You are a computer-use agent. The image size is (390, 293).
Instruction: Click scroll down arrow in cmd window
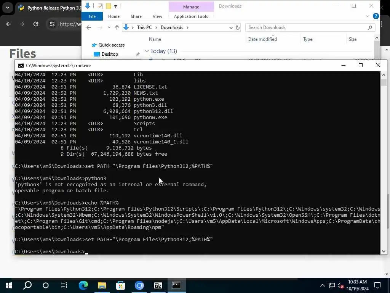tap(384, 251)
